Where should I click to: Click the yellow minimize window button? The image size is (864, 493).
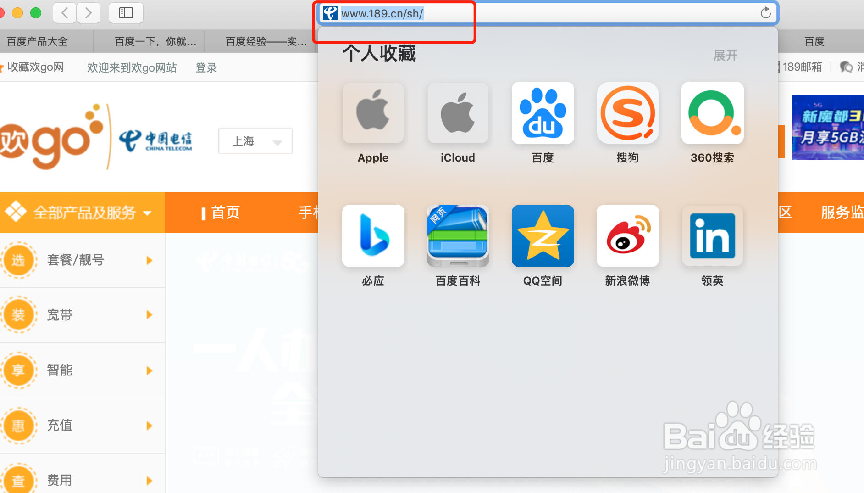click(17, 13)
